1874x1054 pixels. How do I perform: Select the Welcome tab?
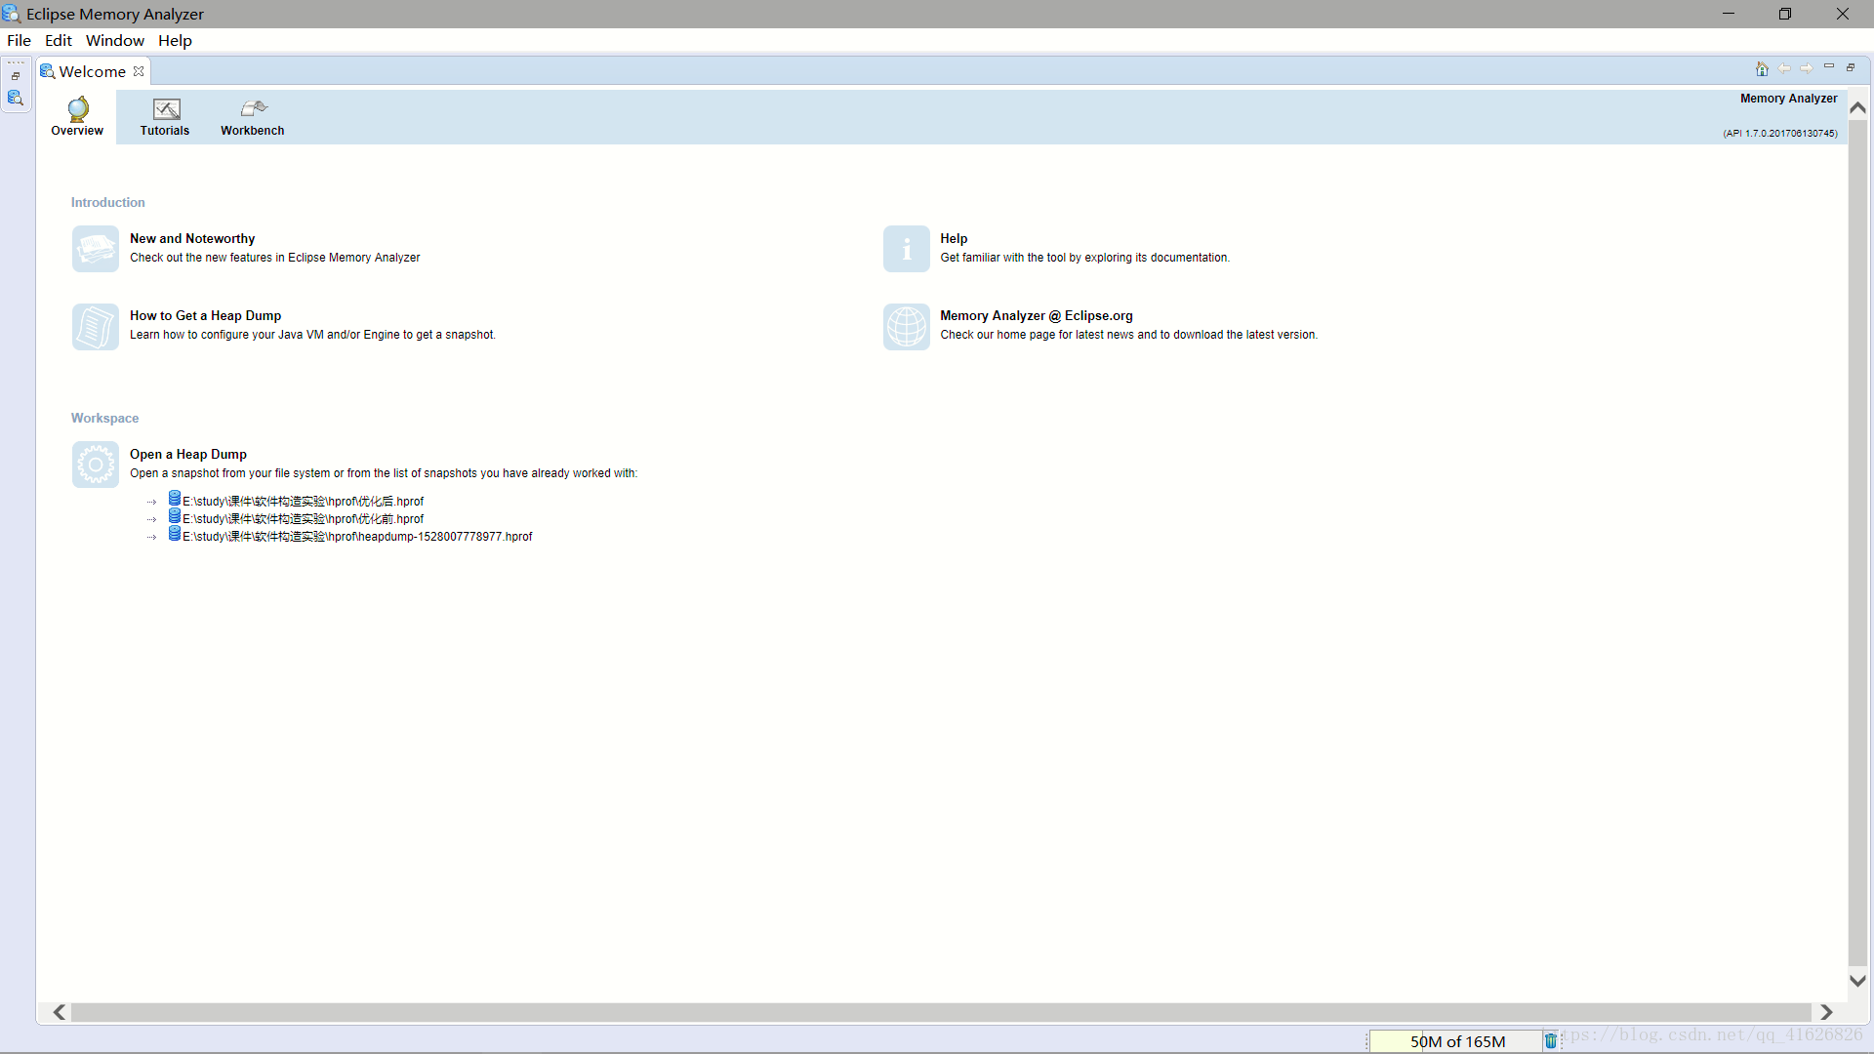[x=92, y=71]
